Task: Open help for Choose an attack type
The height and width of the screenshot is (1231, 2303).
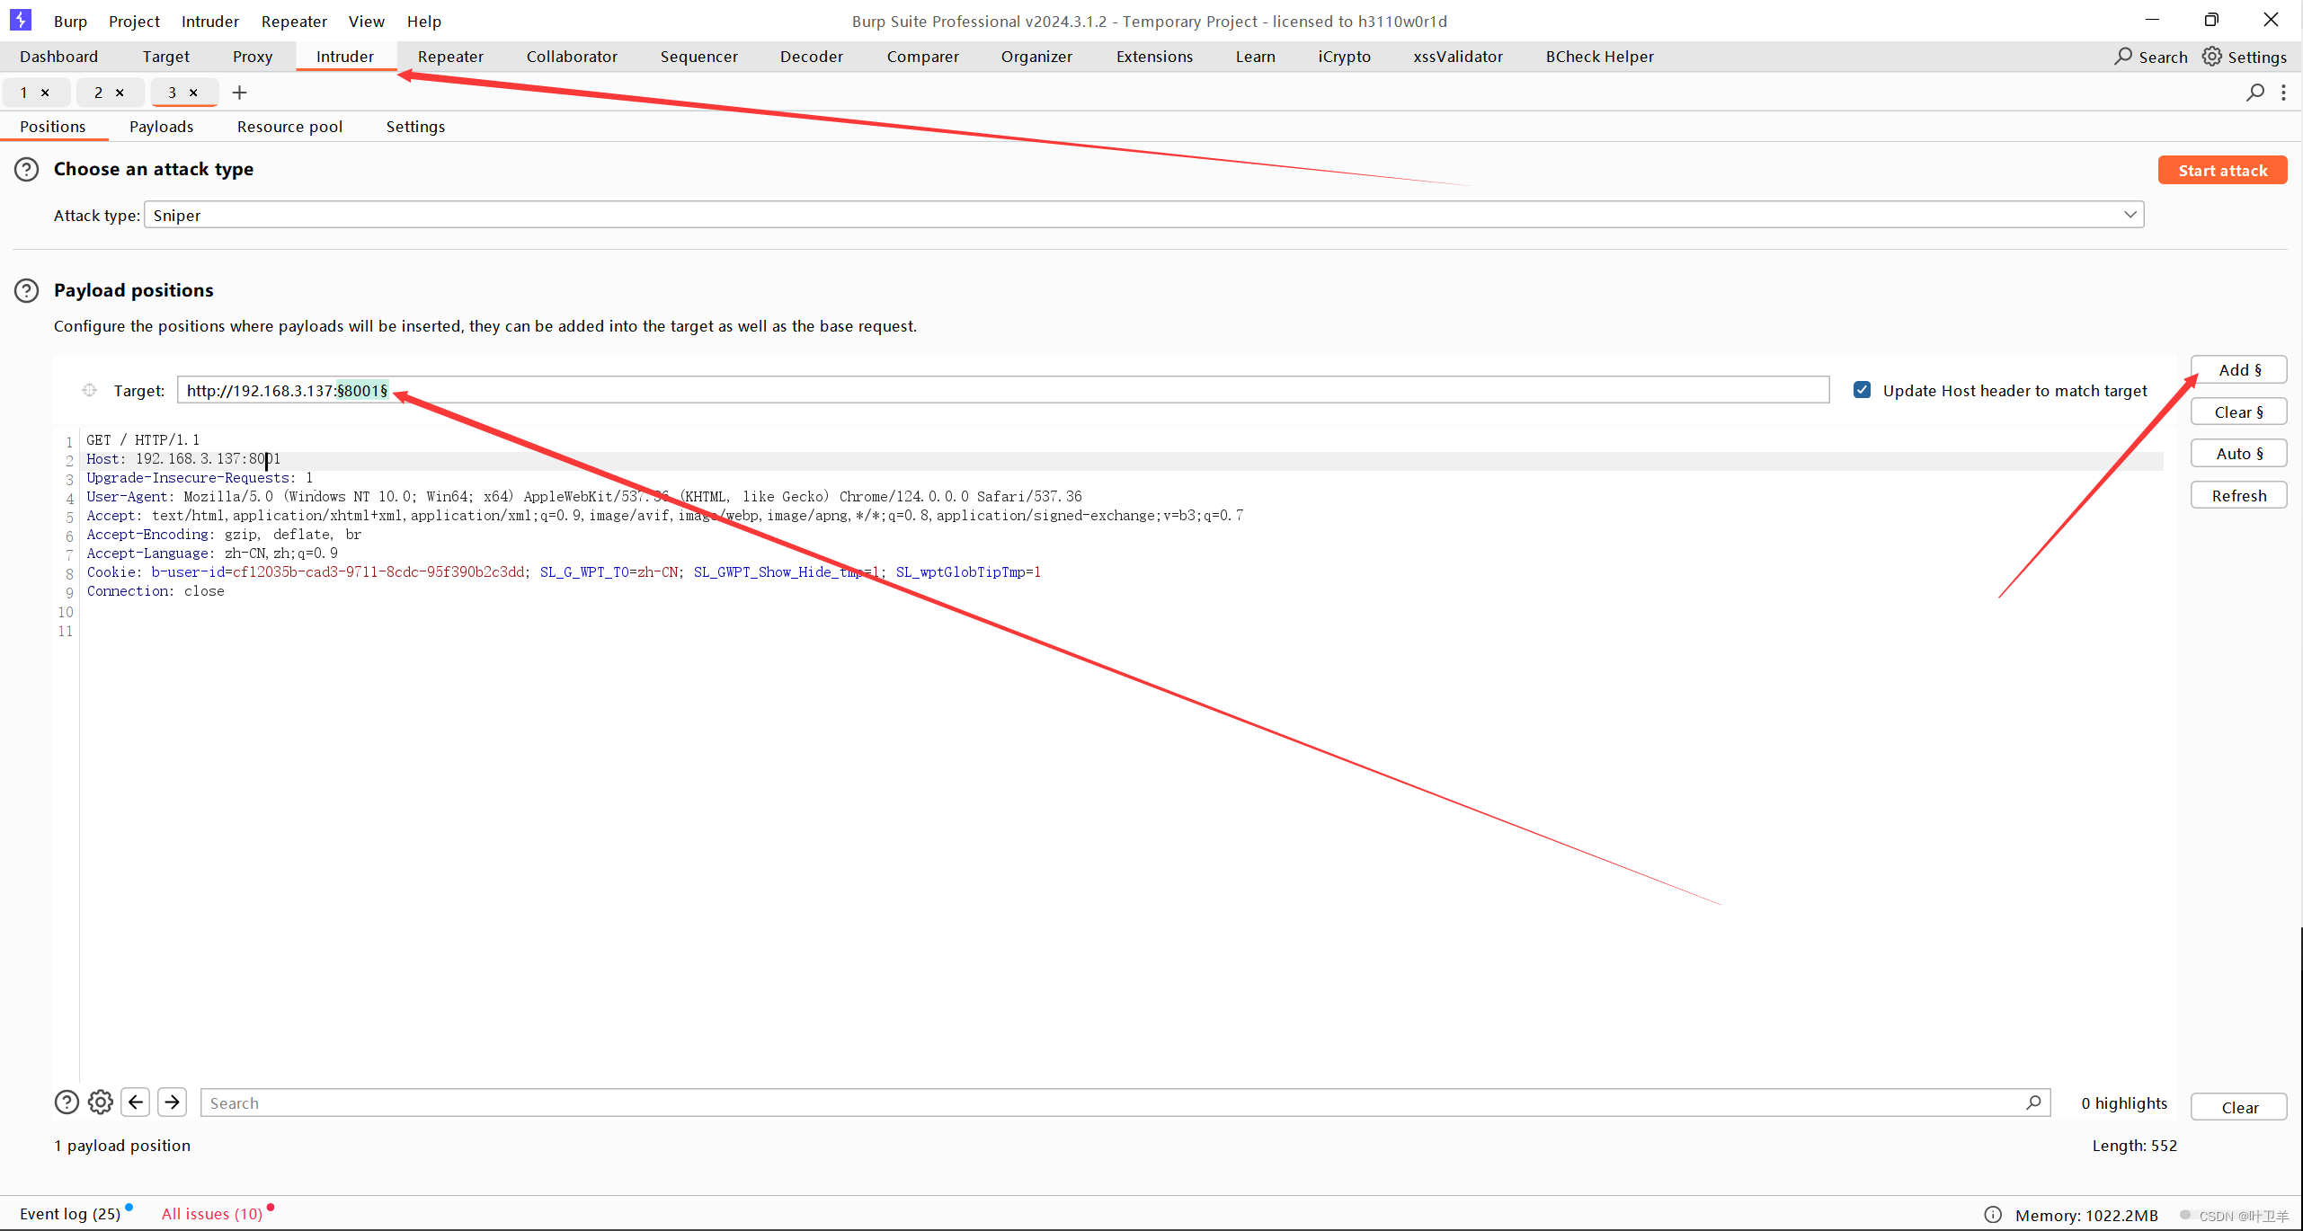Action: click(x=27, y=169)
